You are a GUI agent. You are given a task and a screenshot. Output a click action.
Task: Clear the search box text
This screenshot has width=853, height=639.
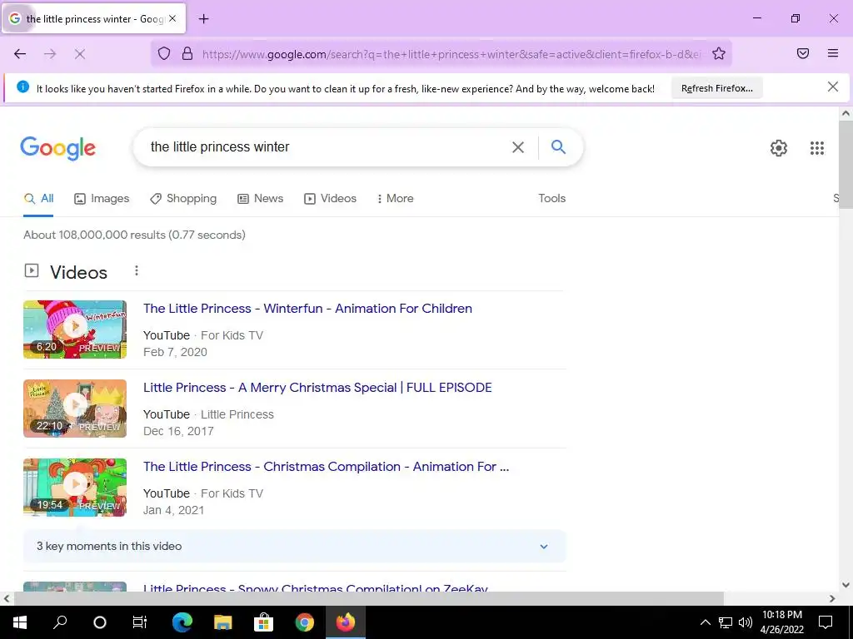click(x=518, y=147)
